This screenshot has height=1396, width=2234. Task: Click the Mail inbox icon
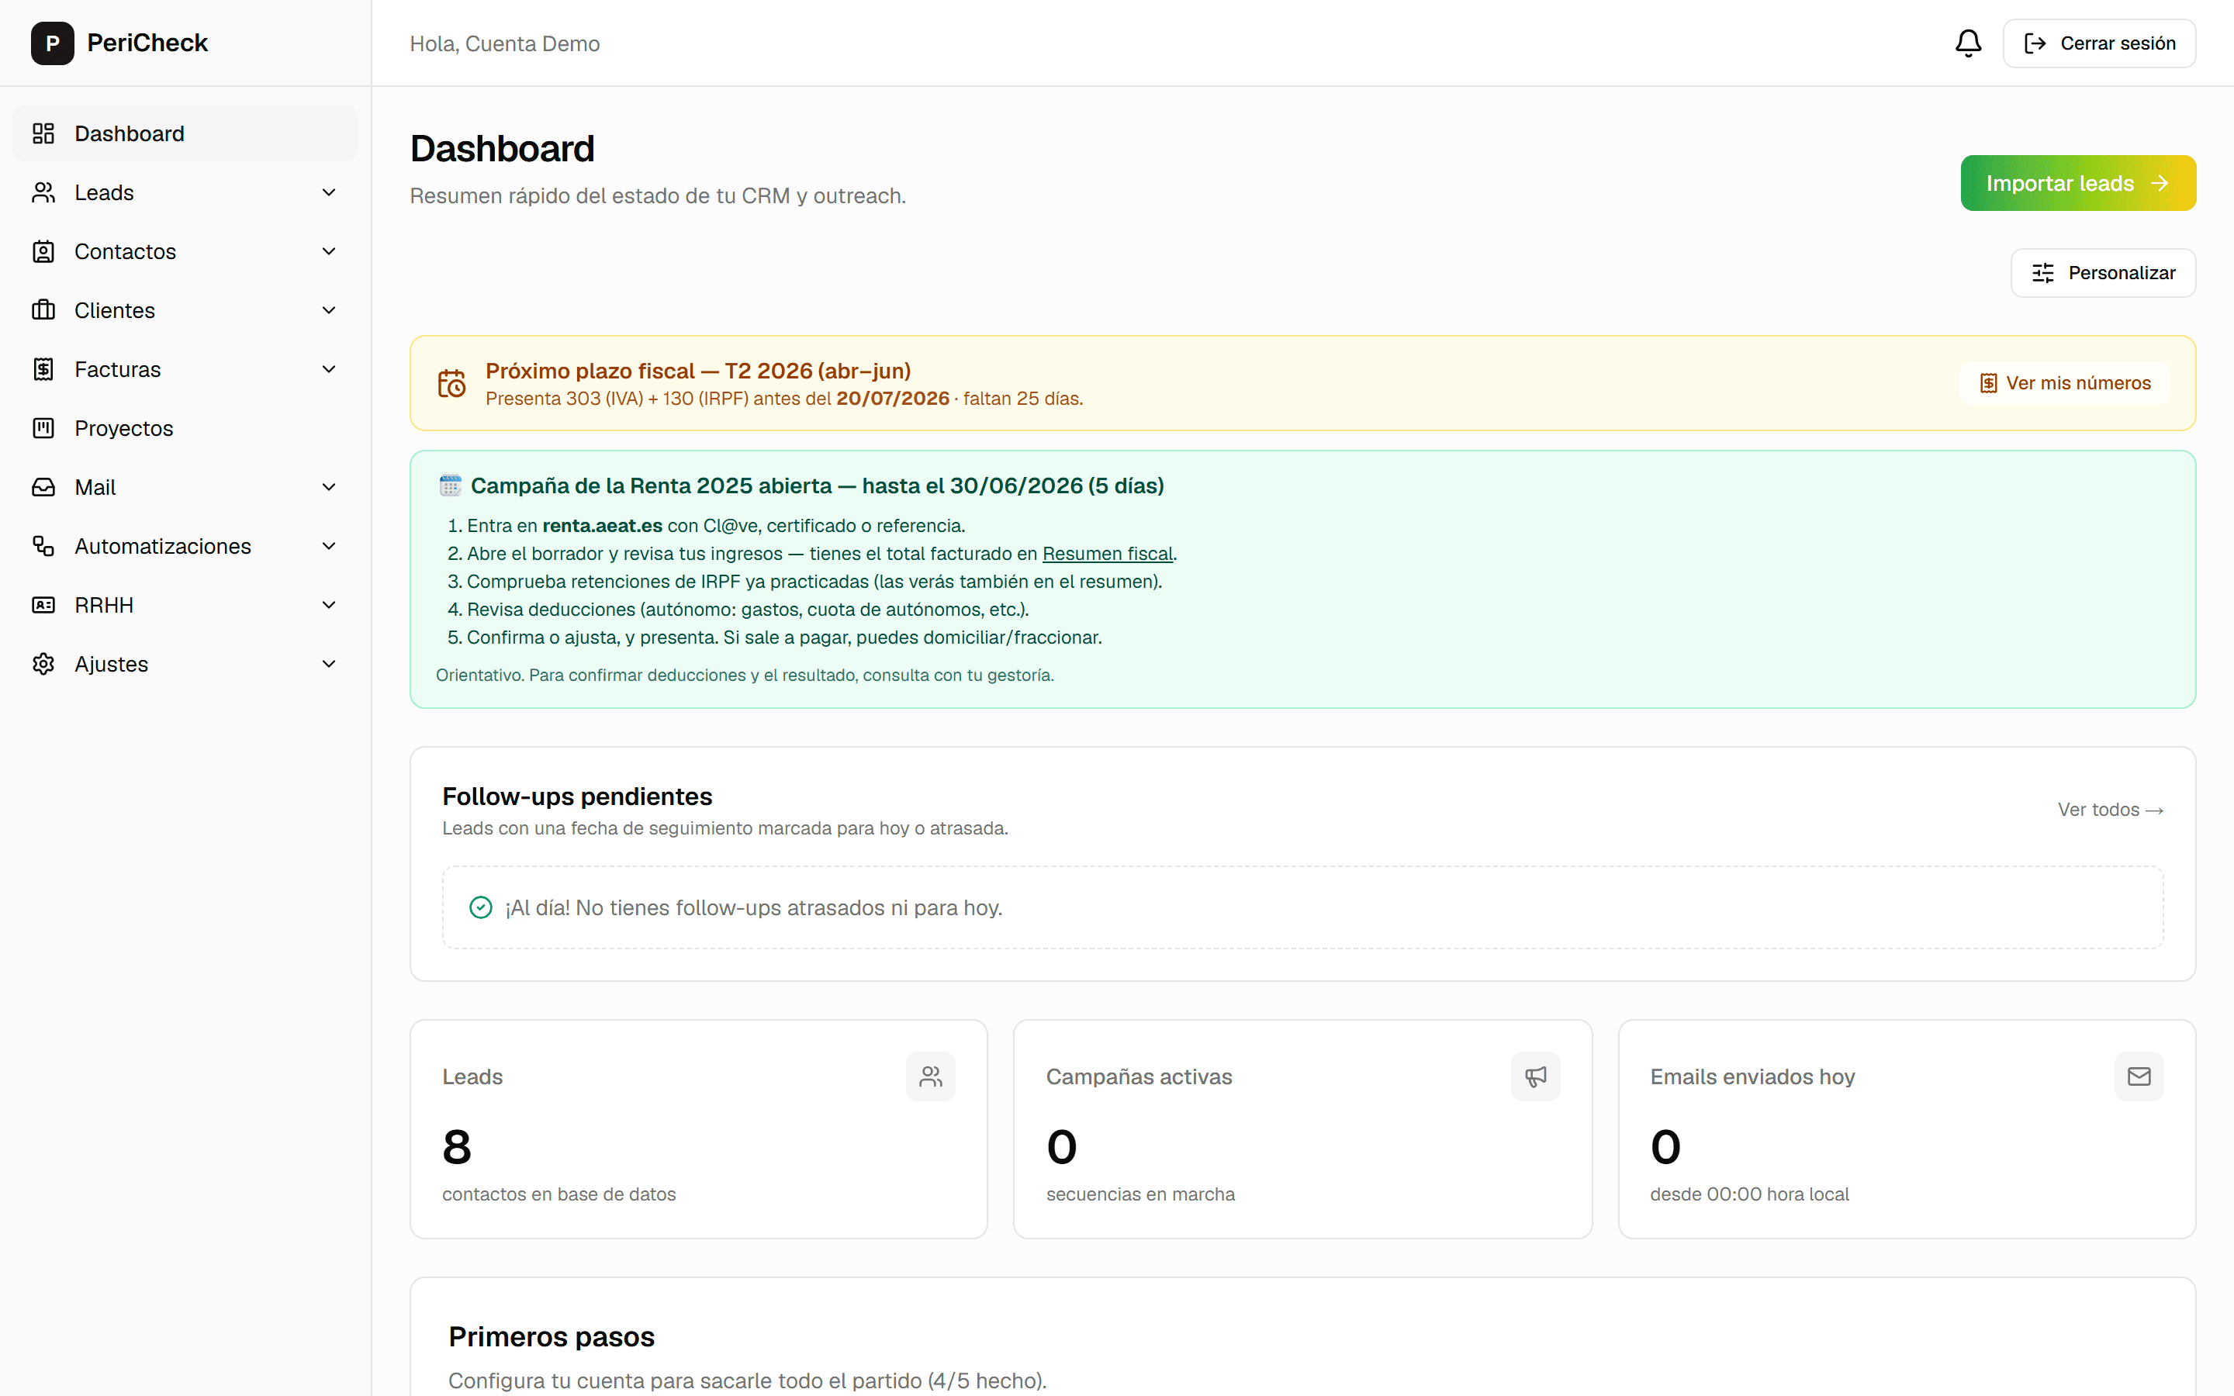point(43,488)
